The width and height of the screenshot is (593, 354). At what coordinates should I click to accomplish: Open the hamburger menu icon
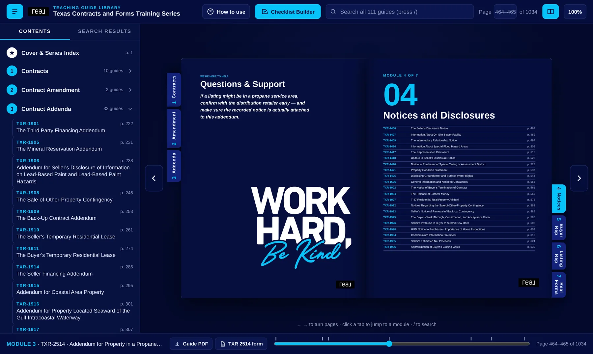15,12
